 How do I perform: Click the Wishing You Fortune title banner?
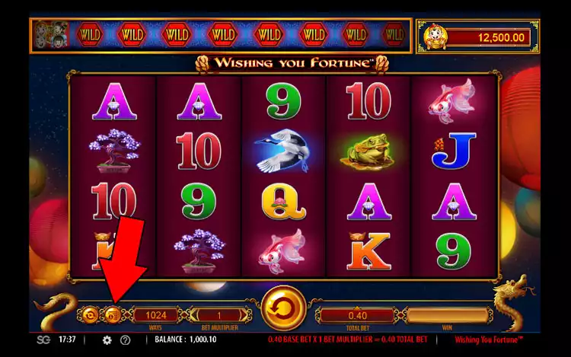(292, 63)
